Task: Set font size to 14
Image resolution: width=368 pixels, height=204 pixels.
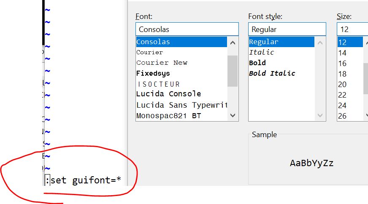Action: (342, 53)
